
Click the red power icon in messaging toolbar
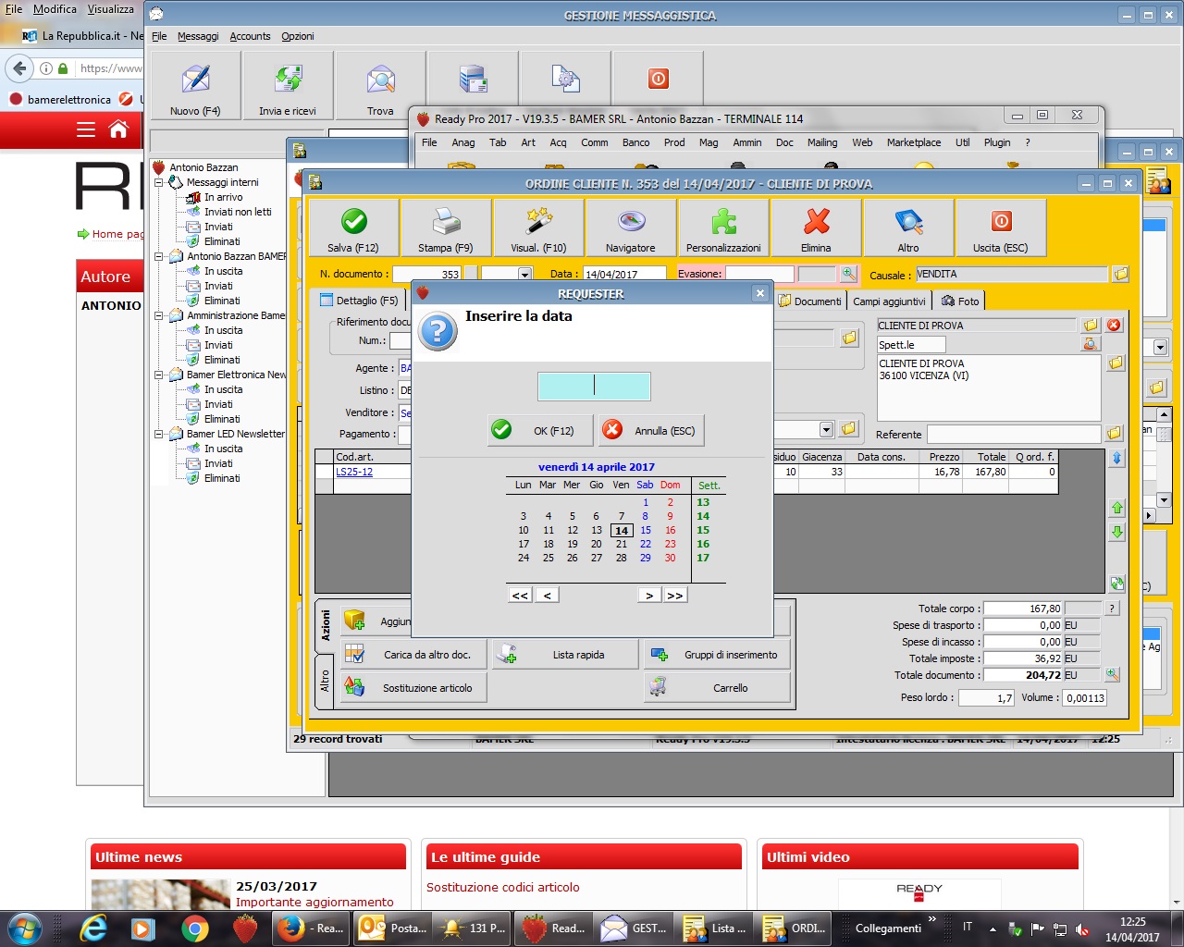pos(659,79)
